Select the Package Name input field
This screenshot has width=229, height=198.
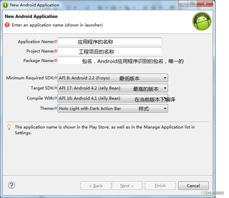(110, 61)
